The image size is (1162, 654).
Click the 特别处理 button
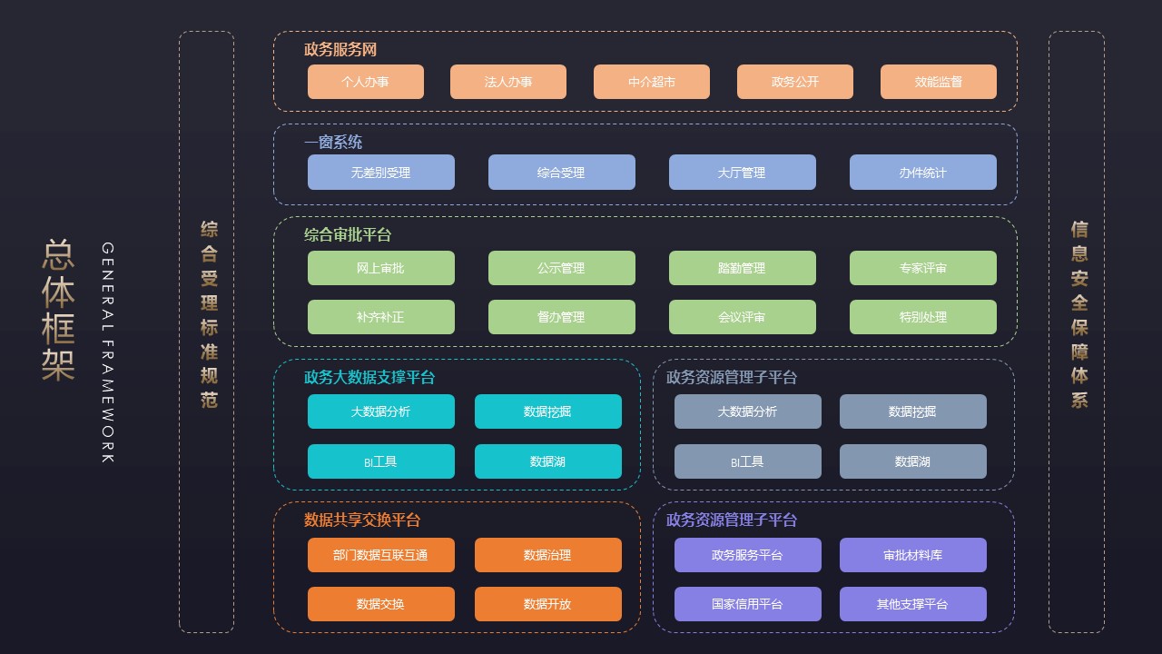pyautogui.click(x=922, y=317)
